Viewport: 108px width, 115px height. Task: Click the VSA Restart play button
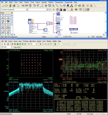click(2, 44)
